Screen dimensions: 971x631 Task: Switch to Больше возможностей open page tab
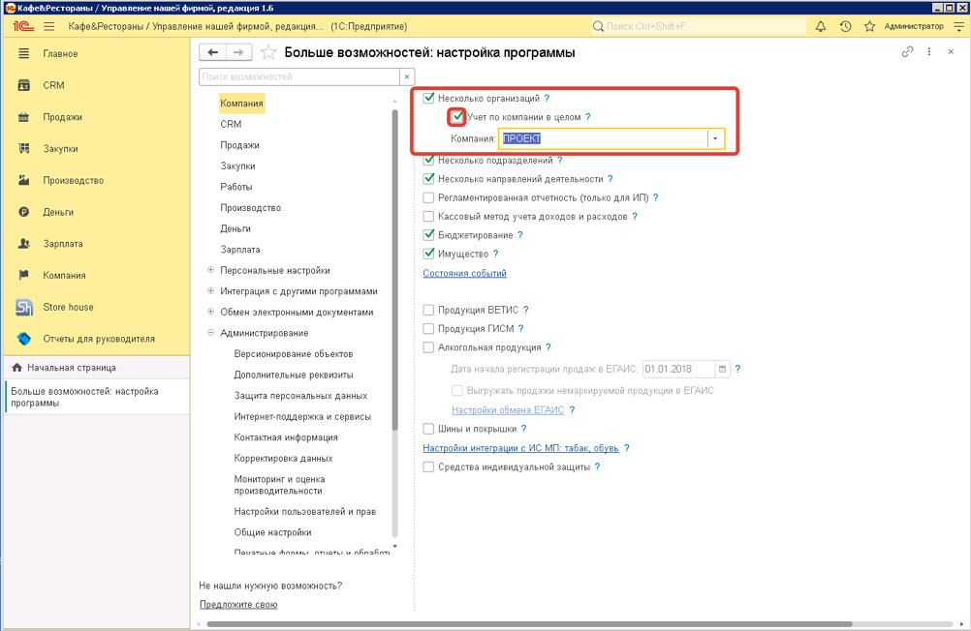point(96,397)
